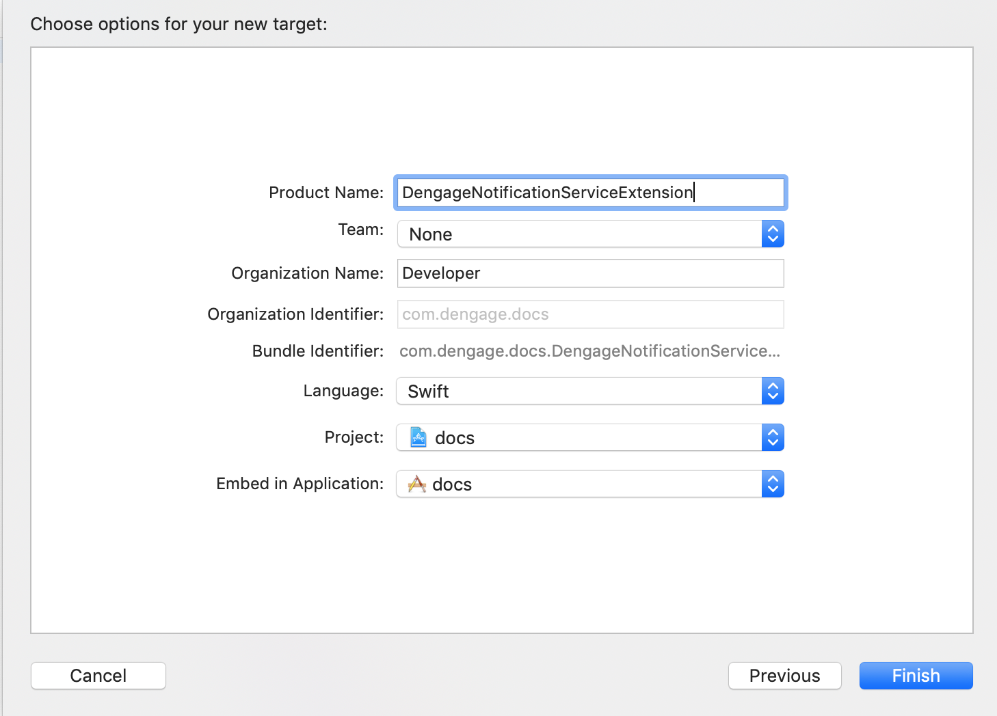The image size is (997, 716).
Task: Click Embed in Application blue chevron arrows
Action: click(x=773, y=484)
